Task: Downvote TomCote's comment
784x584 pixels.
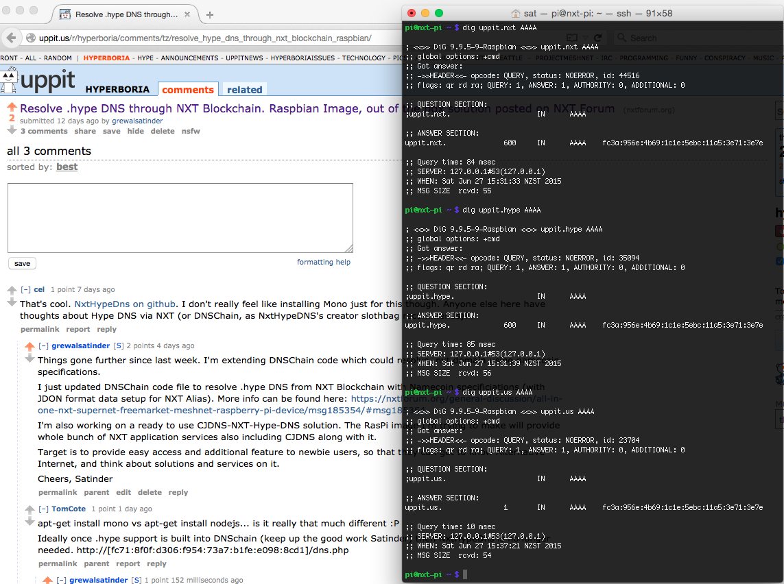Action: (x=29, y=522)
